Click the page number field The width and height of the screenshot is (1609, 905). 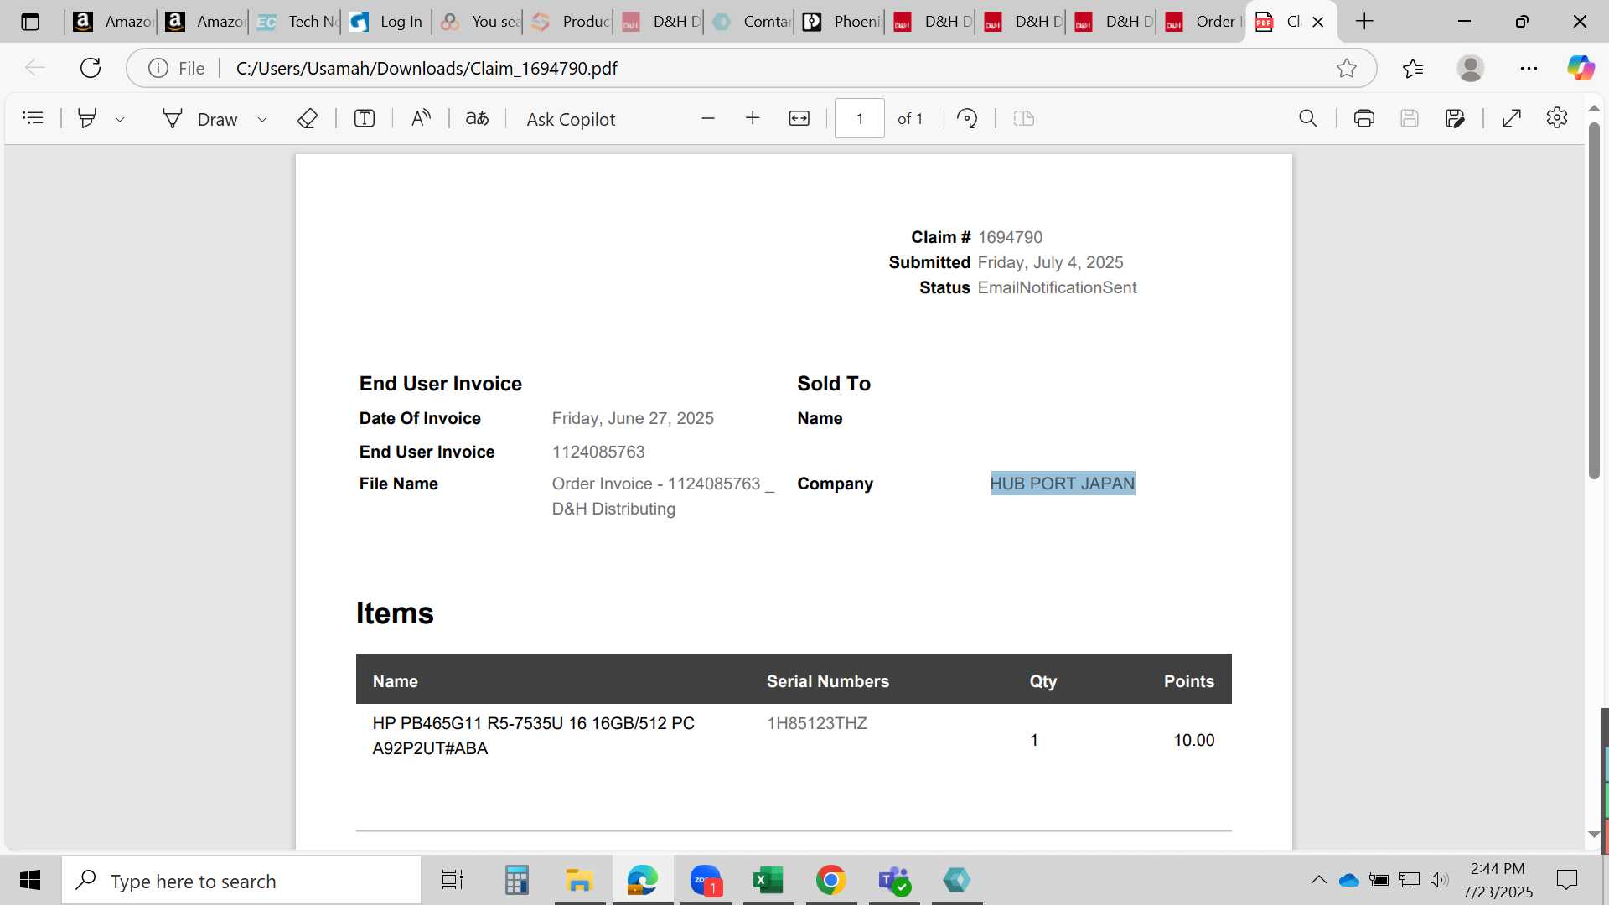[860, 118]
